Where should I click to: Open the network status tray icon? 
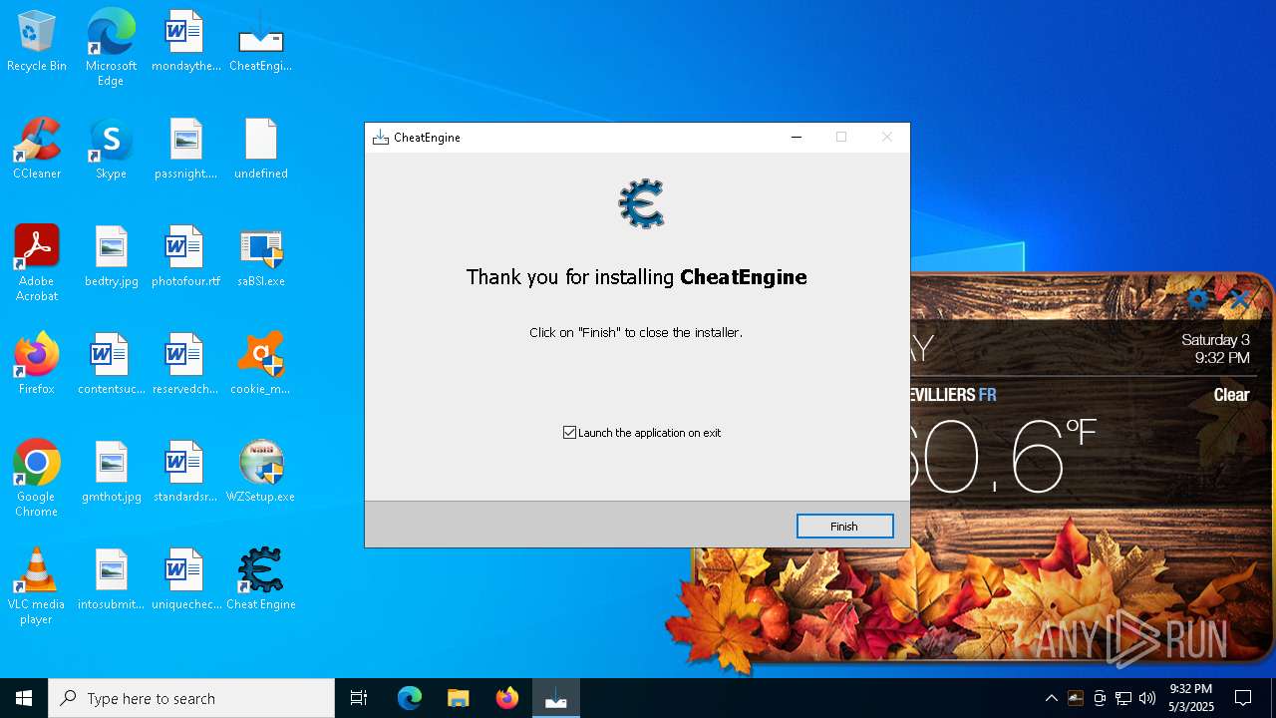coord(1123,698)
